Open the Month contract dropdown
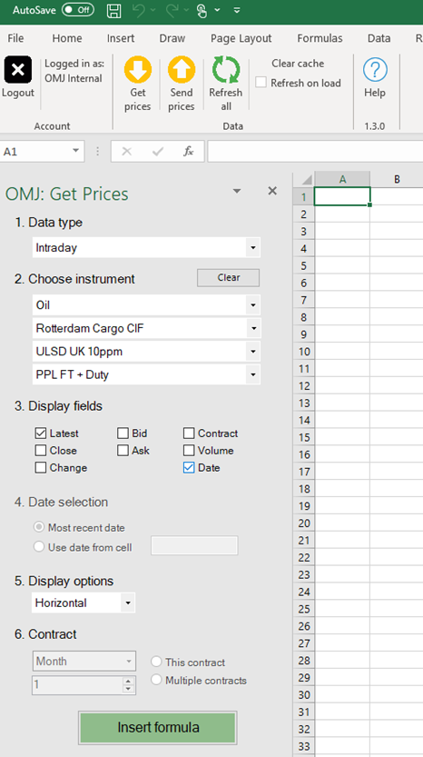This screenshot has height=757, width=423. pos(129,661)
